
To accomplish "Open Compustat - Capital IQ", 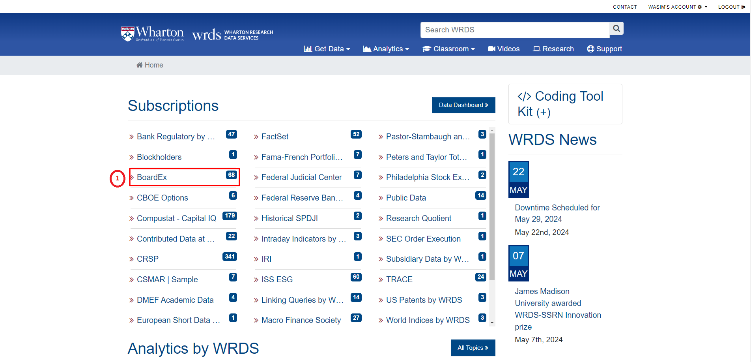I will click(176, 218).
